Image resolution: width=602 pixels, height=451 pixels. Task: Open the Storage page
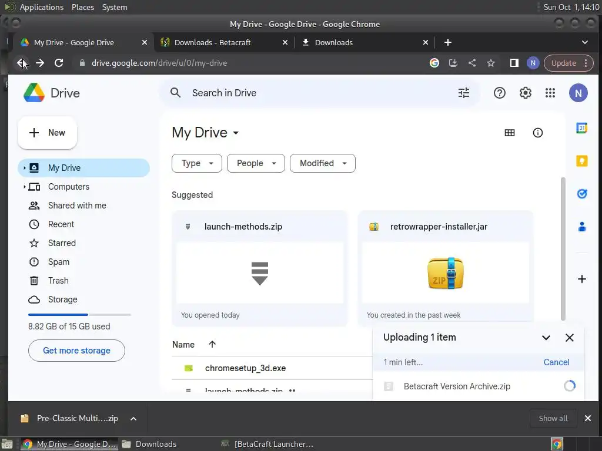click(x=83, y=299)
